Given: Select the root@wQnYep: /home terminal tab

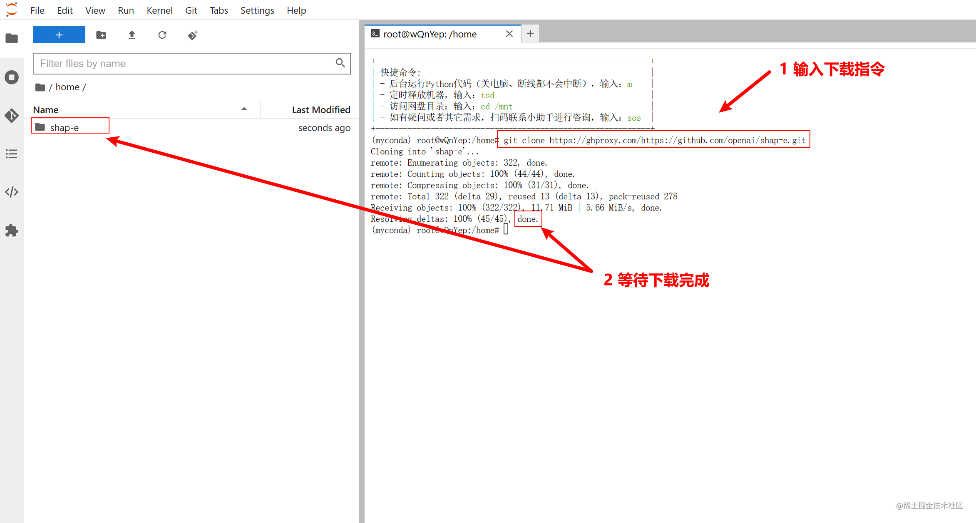Looking at the screenshot, I should 443,34.
